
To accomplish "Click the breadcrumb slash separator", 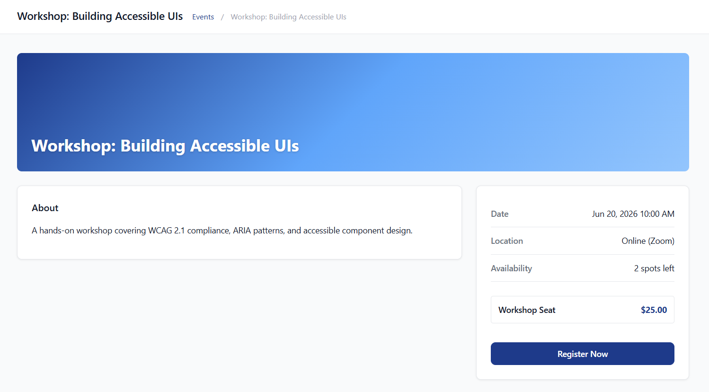I will pos(222,17).
